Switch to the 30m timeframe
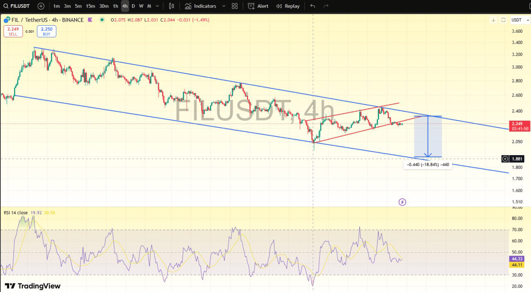The height and width of the screenshot is (292, 531). coord(104,6)
